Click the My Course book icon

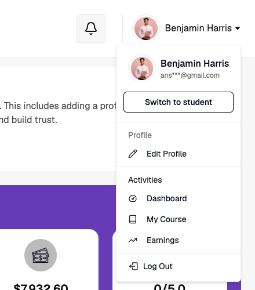[x=133, y=219]
